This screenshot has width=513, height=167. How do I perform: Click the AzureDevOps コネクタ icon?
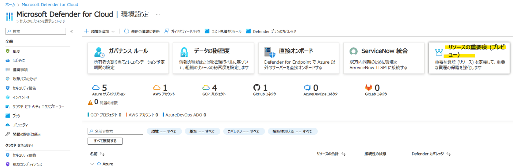[x=307, y=88]
